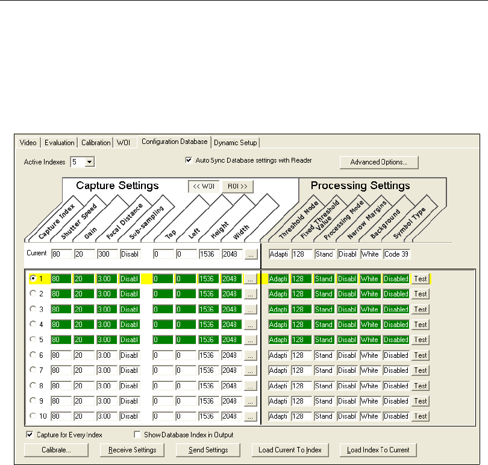Select index 3 radio button

[33, 309]
